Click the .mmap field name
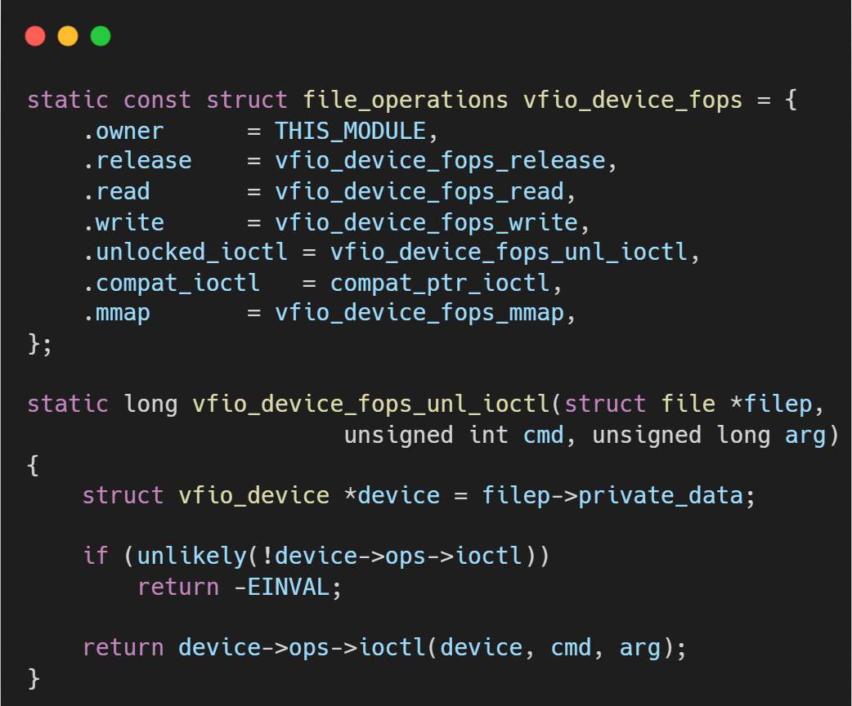Viewport: 852px width, 706px height. pyautogui.click(x=117, y=313)
